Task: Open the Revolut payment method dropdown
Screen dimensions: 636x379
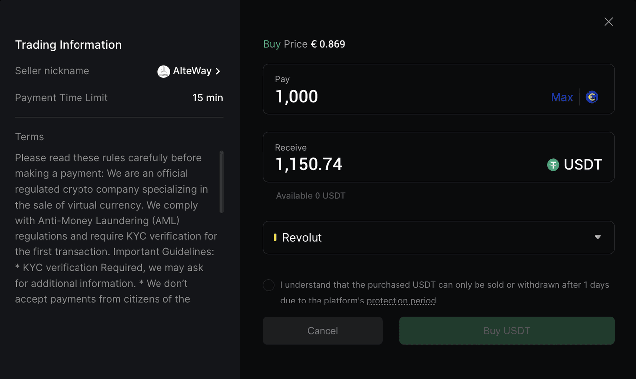Action: 437,237
